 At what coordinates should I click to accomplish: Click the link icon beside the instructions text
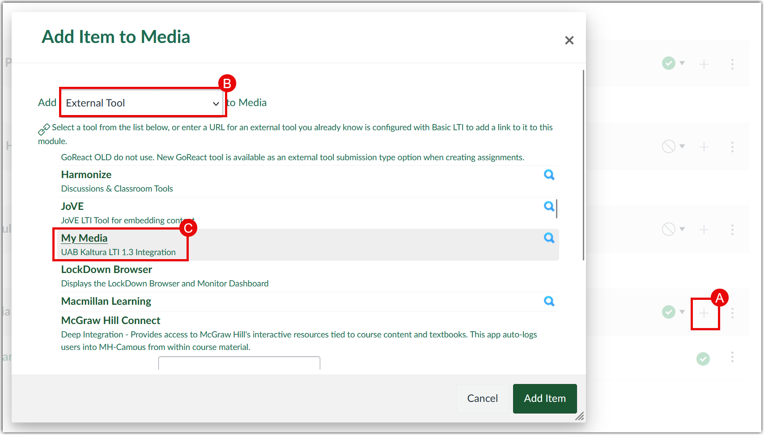pos(44,129)
